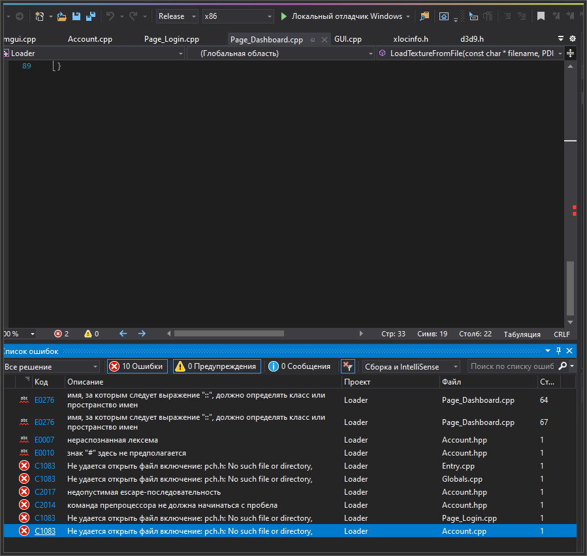Viewport: 587px width, 556px height.
Task: Click the bookmark icon in the toolbar
Action: (541, 16)
